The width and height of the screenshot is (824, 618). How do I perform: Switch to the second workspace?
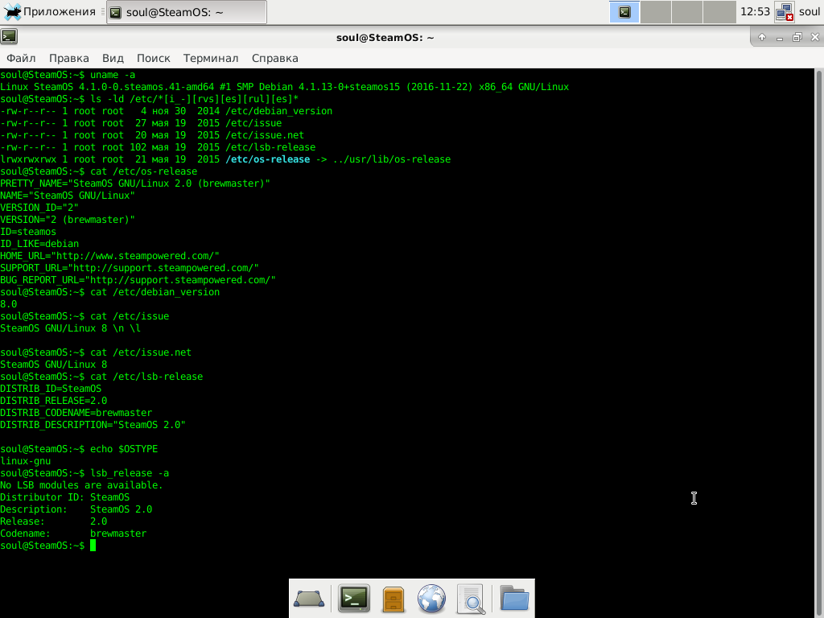[655, 12]
